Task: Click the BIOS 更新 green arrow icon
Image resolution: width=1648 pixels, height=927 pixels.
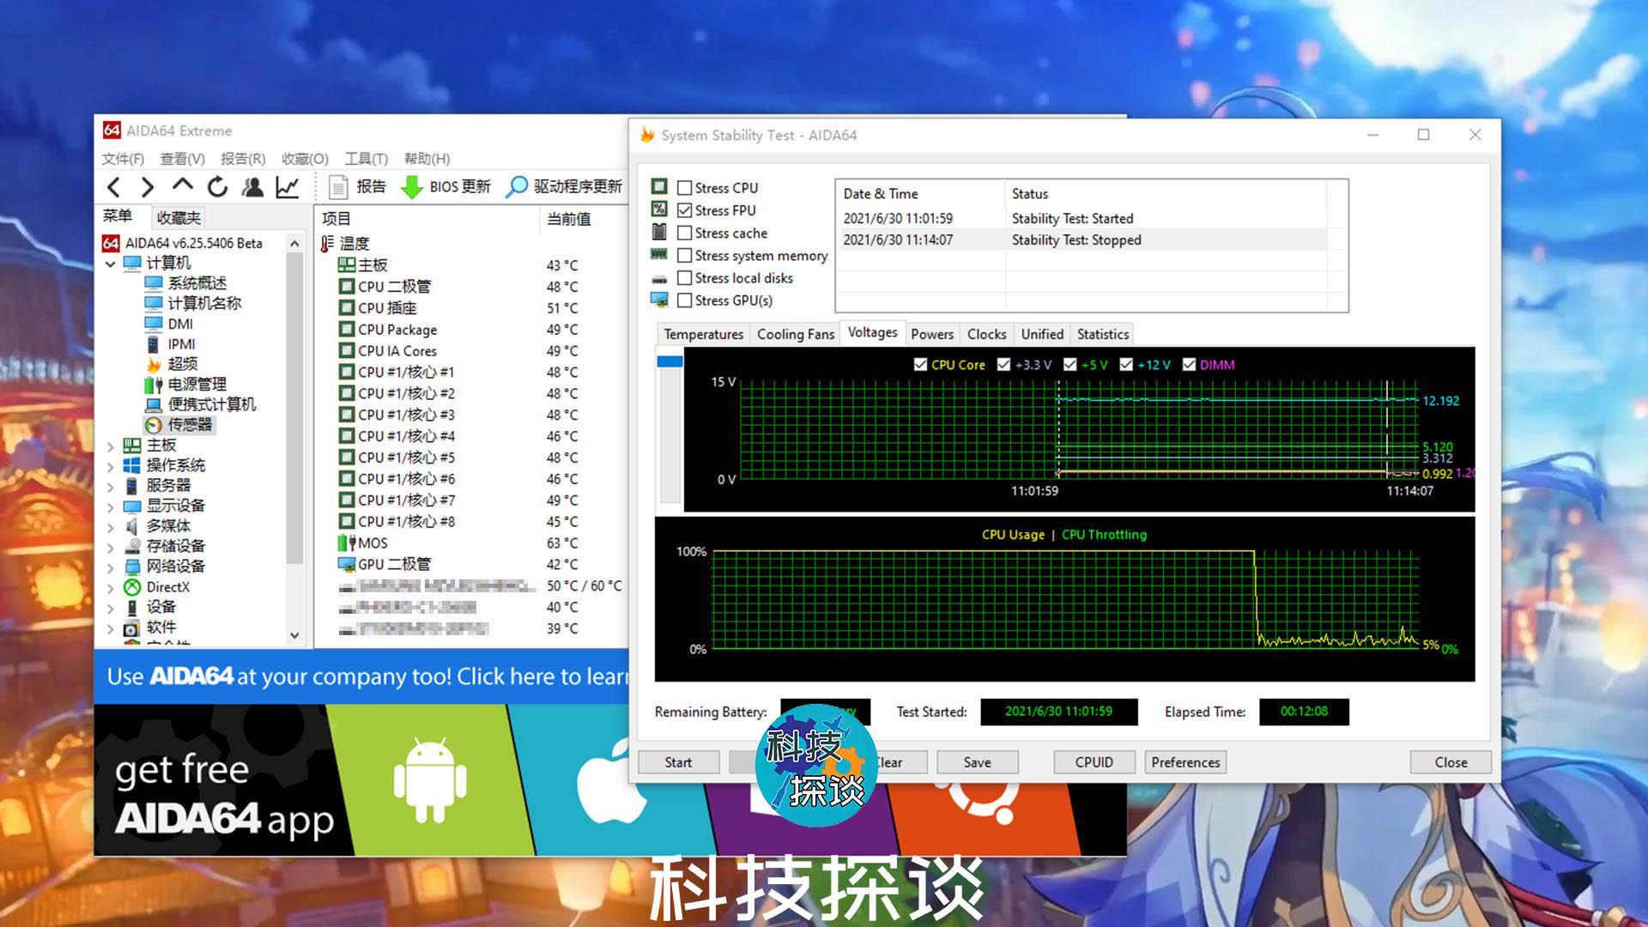Action: (412, 187)
